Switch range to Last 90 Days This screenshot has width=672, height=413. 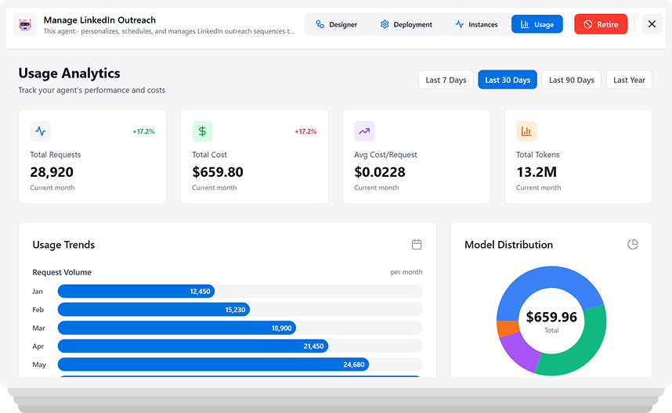(572, 80)
